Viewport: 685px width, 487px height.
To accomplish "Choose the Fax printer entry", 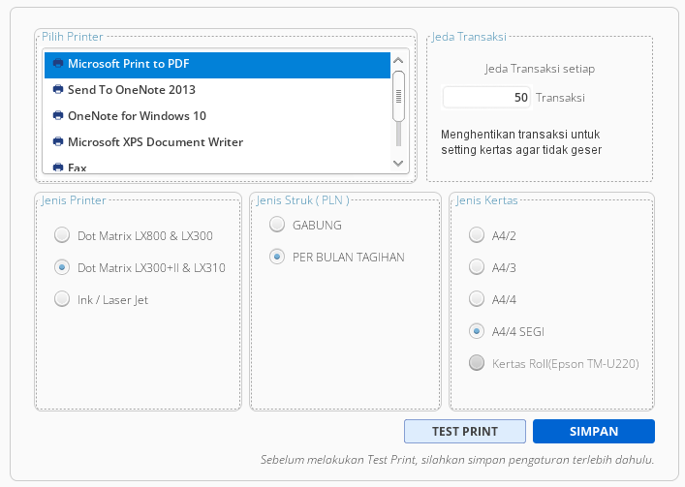I will [217, 166].
